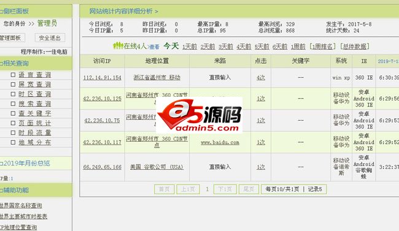Click the 安全退出 button
The image size is (399, 231).
pyautogui.click(x=50, y=38)
